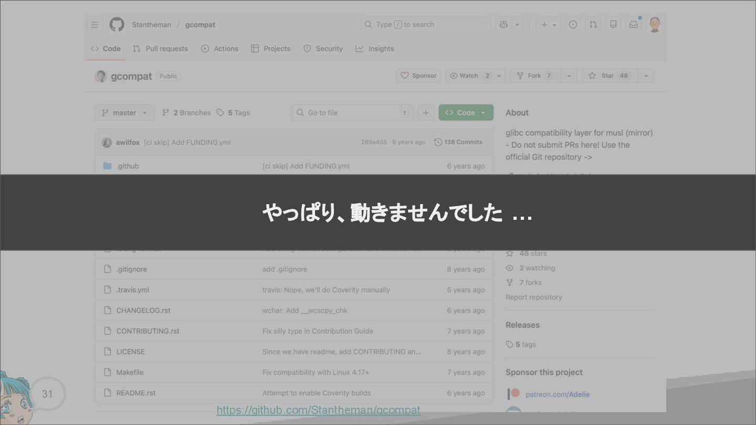Open the pull requests icon in header
This screenshot has width=756, height=425.
593,25
